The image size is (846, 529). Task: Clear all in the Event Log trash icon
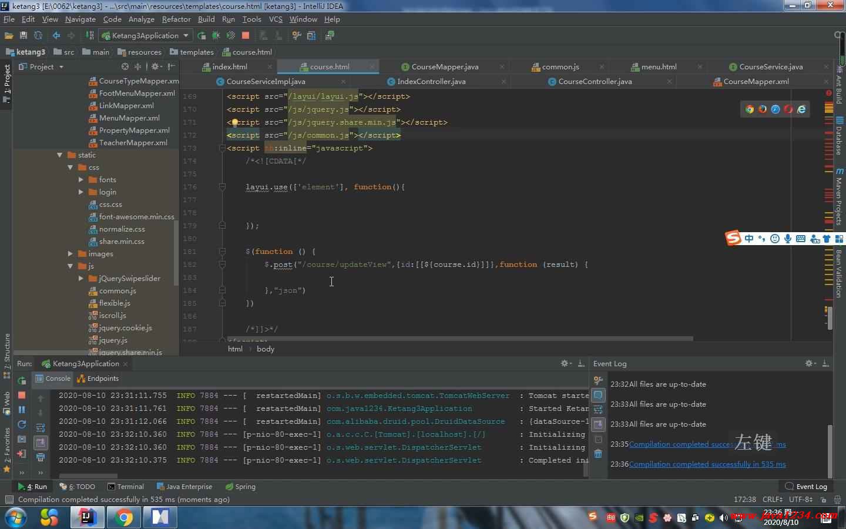(598, 453)
